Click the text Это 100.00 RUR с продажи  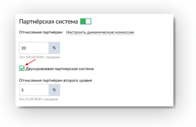pyautogui.click(x=40, y=57)
